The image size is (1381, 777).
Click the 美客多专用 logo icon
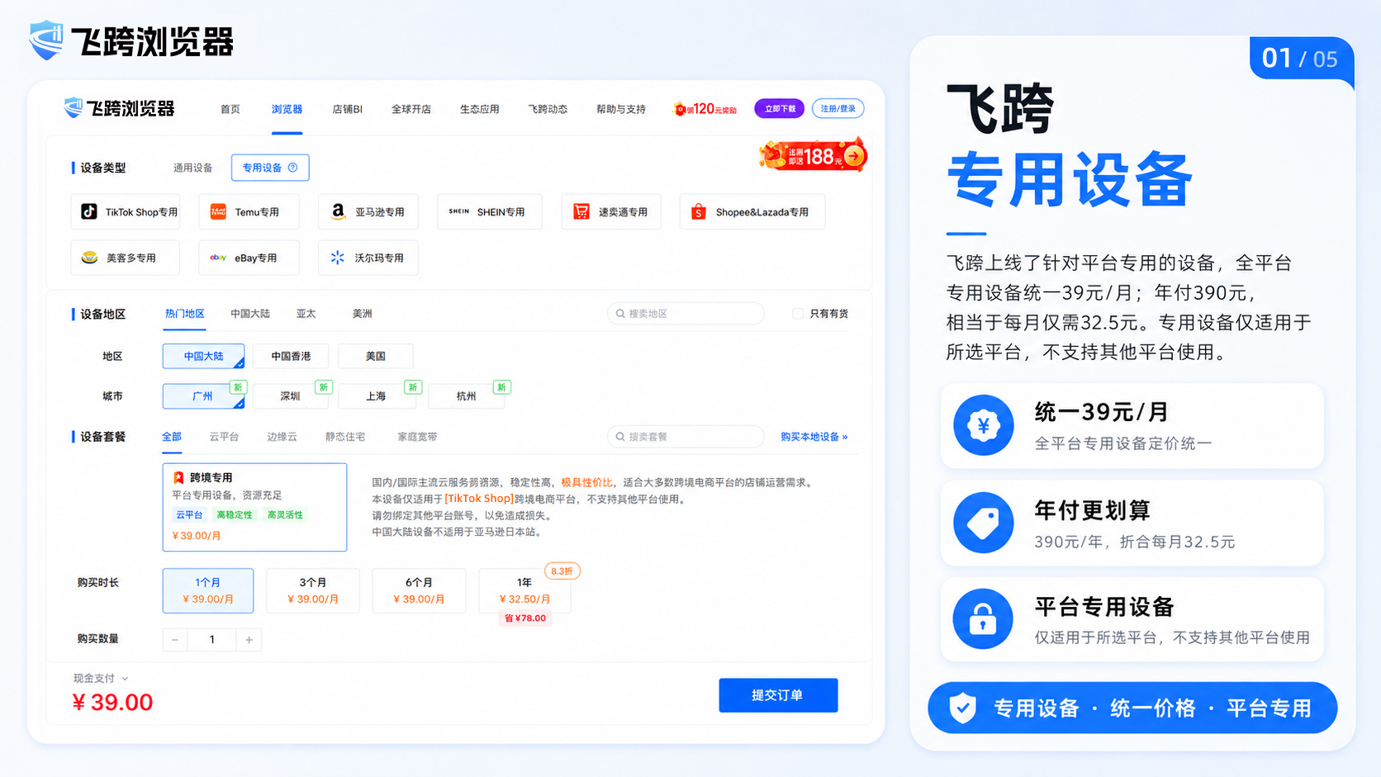click(90, 258)
